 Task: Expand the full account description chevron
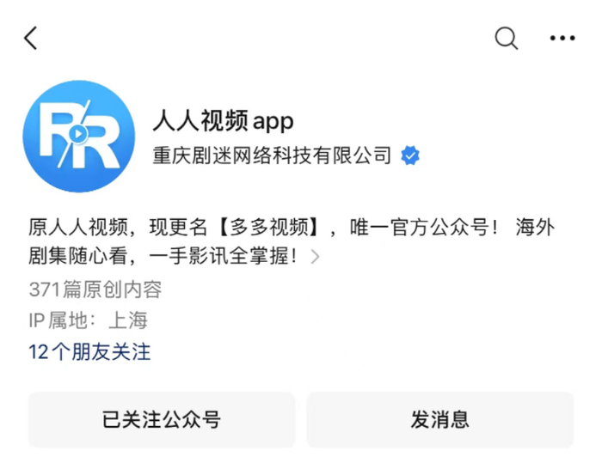point(315,256)
